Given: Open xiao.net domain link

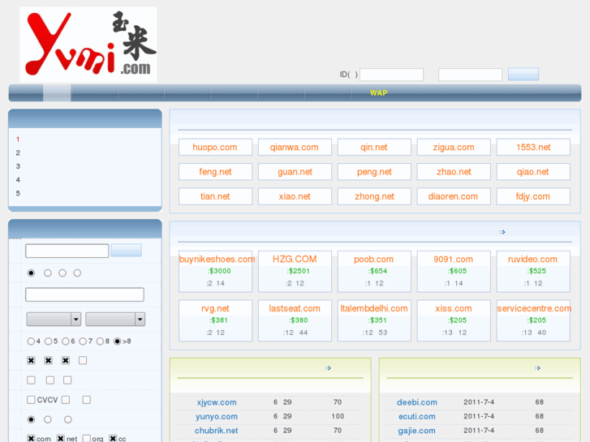Looking at the screenshot, I should [295, 196].
